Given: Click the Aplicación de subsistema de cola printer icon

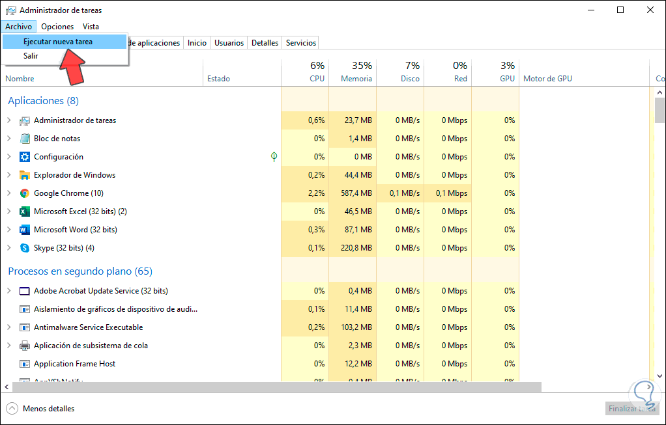Looking at the screenshot, I should click(25, 346).
